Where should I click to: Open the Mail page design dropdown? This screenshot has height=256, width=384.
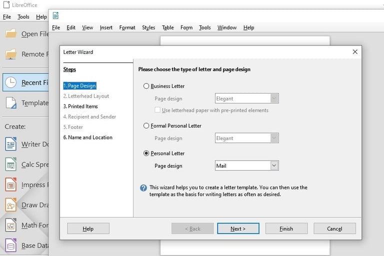[x=273, y=165]
